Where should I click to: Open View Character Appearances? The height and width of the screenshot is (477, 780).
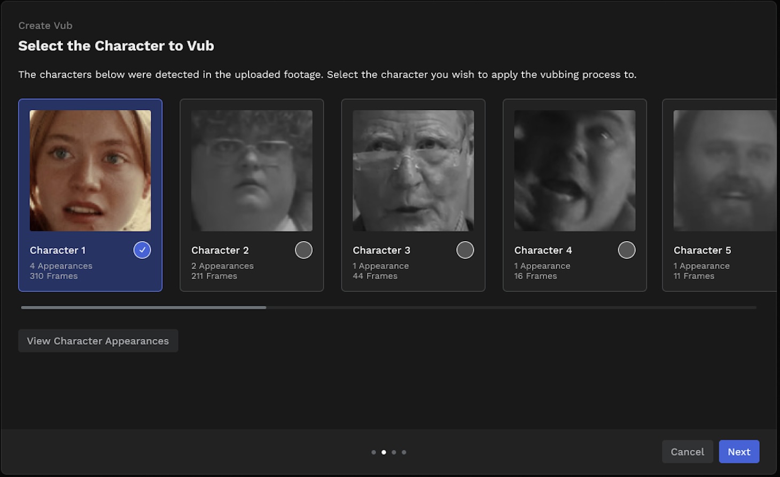coord(98,341)
